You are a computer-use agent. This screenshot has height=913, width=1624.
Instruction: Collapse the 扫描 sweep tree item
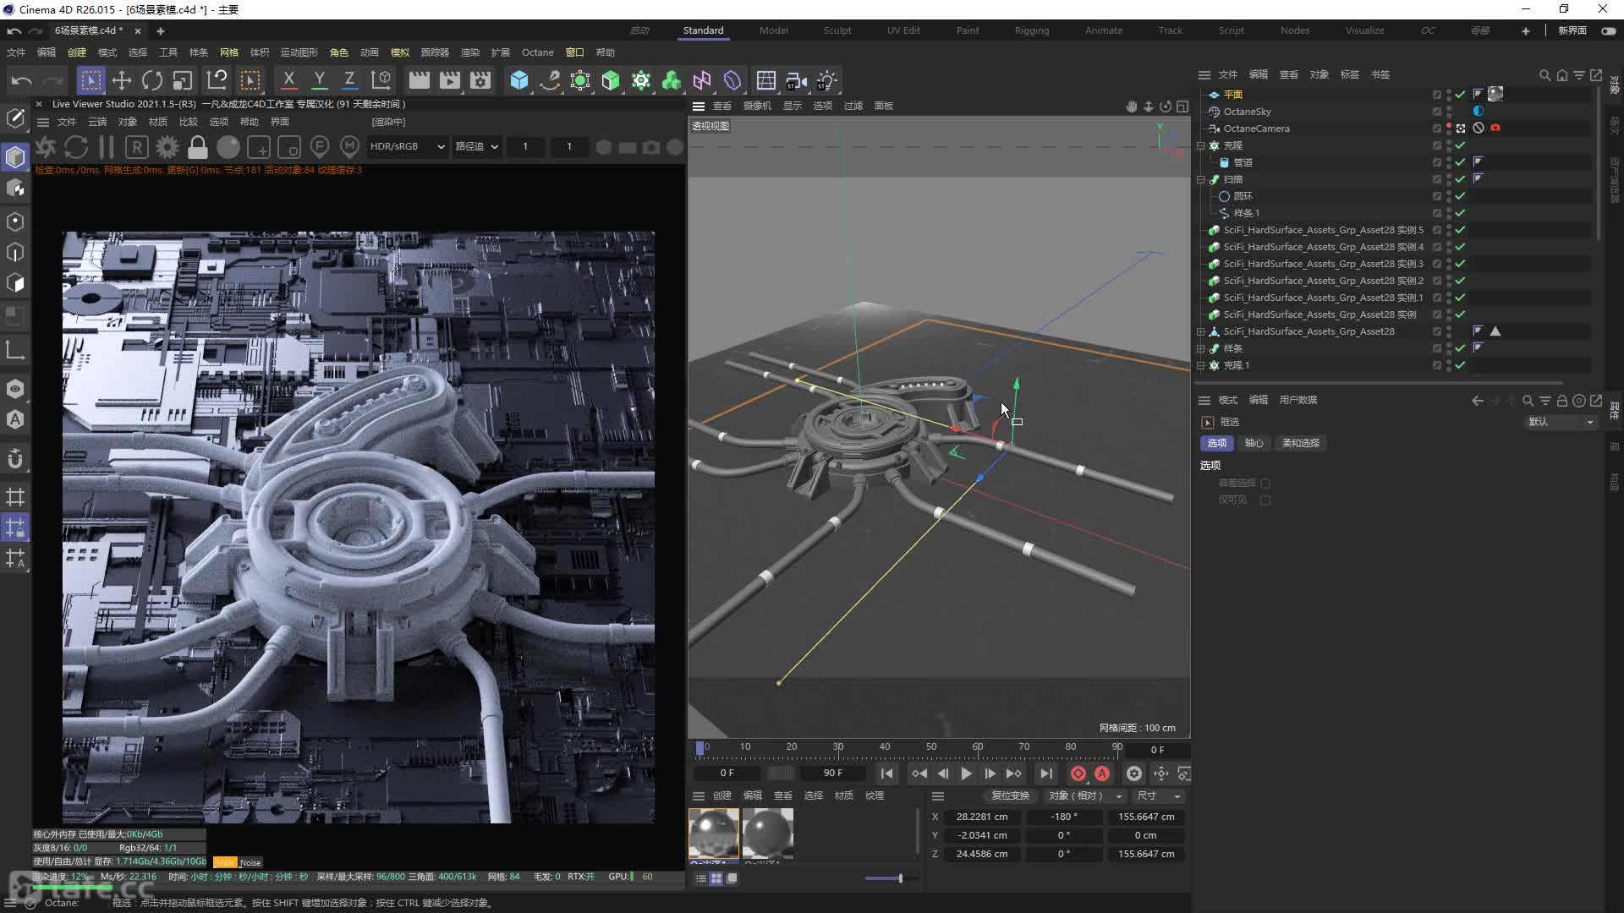1201,179
